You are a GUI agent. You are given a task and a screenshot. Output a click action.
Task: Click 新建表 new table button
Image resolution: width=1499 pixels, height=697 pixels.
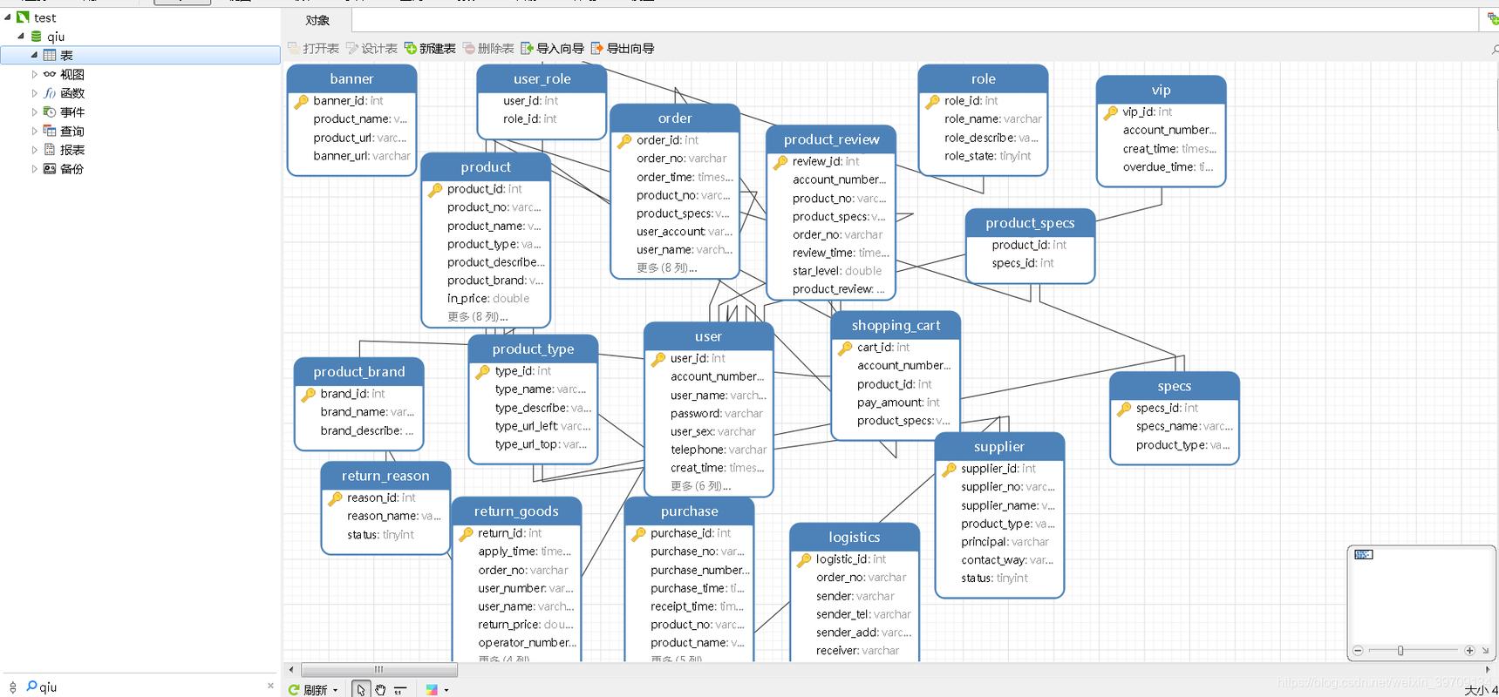coord(430,49)
